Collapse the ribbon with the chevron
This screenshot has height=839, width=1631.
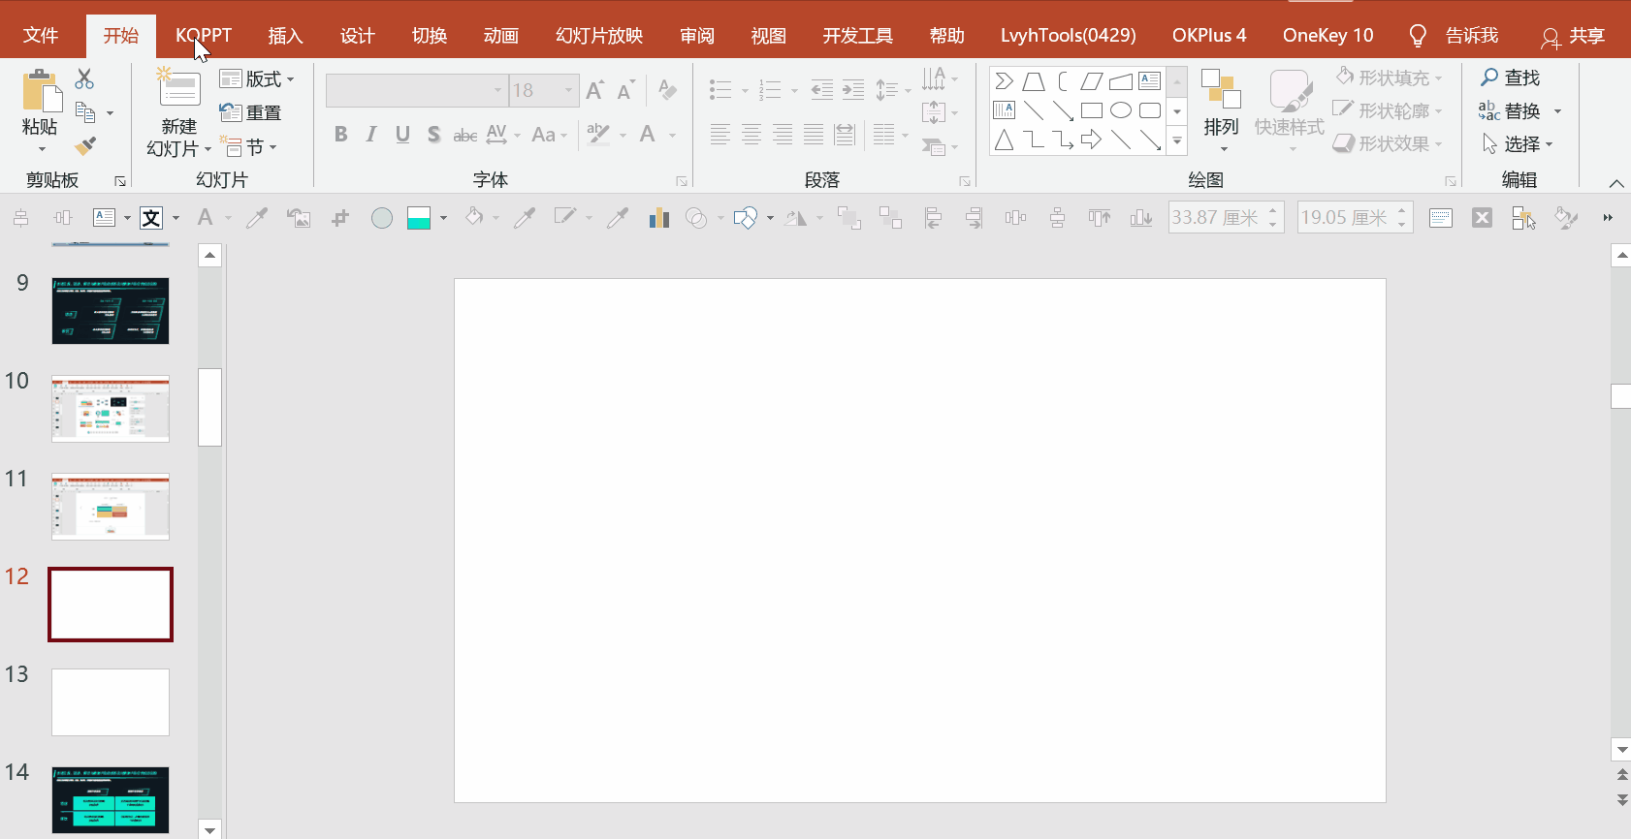1615,183
